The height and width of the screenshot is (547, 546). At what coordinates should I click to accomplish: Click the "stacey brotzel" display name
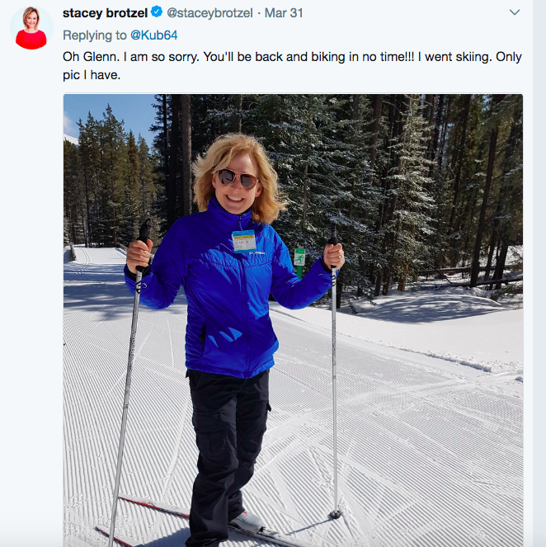104,13
